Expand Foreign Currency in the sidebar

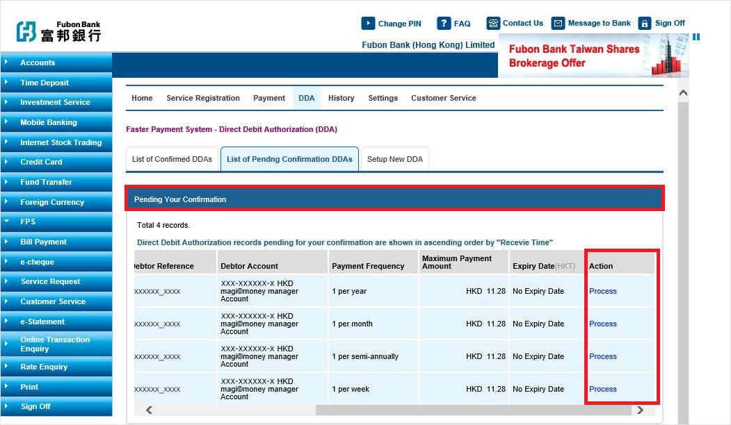click(x=56, y=201)
